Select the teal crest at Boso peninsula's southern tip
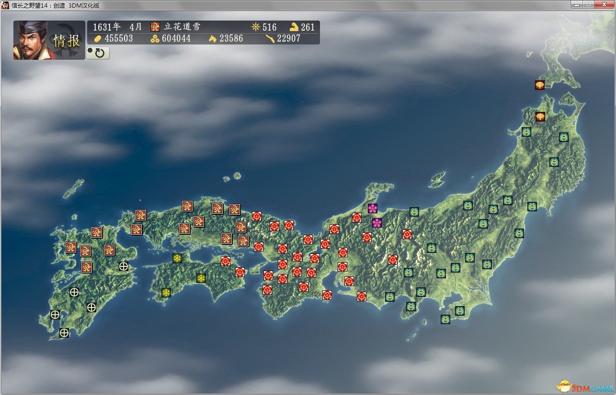The image size is (616, 395). pyautogui.click(x=445, y=319)
